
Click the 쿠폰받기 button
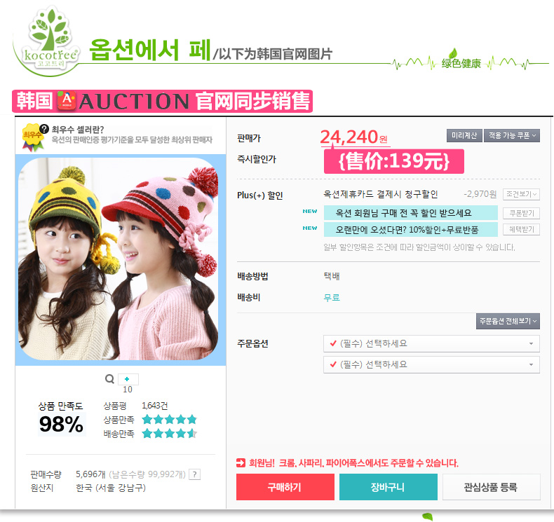point(521,213)
